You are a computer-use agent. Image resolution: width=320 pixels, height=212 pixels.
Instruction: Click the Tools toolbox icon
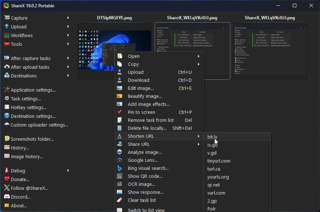[x=7, y=44]
